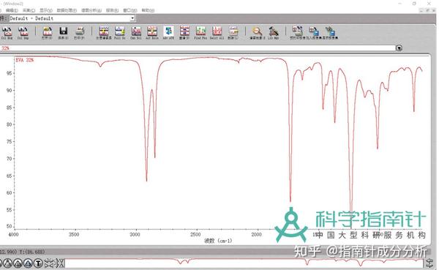Click the 波数 (cm-1) x-axis label
Image resolution: width=439 pixels, height=270 pixels.
click(x=218, y=241)
